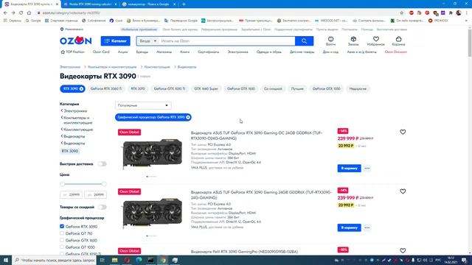Open the Extensions puzzle icon in Chrome
The width and height of the screenshot is (472, 265).
click(451, 13)
